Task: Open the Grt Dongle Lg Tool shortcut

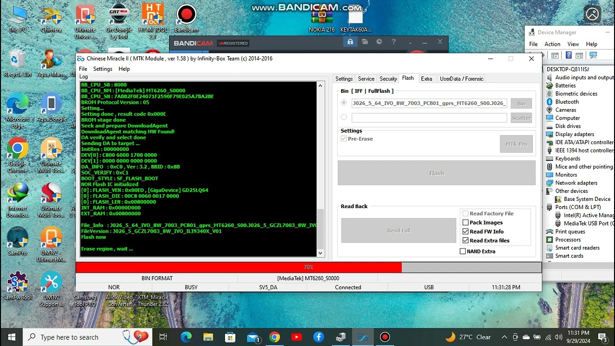Action: (x=119, y=22)
